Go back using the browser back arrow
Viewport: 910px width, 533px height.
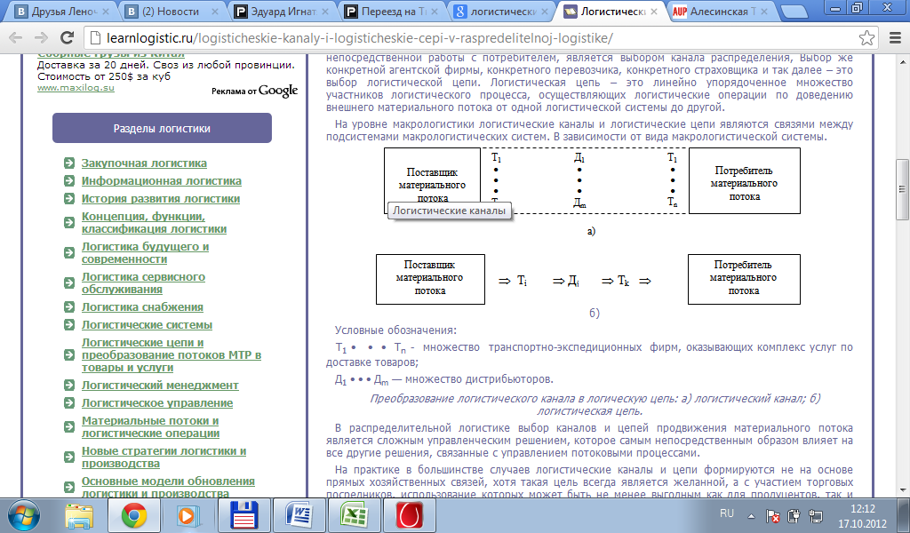point(16,38)
